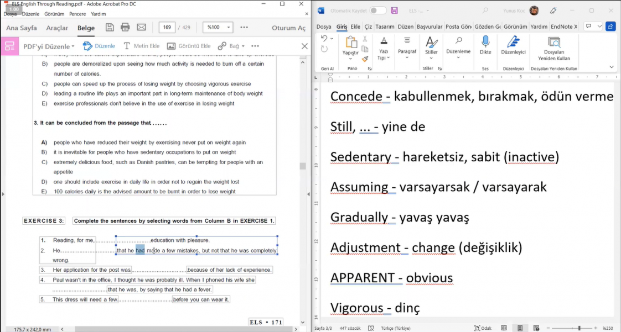Print the PDF using the printer icon

(125, 28)
